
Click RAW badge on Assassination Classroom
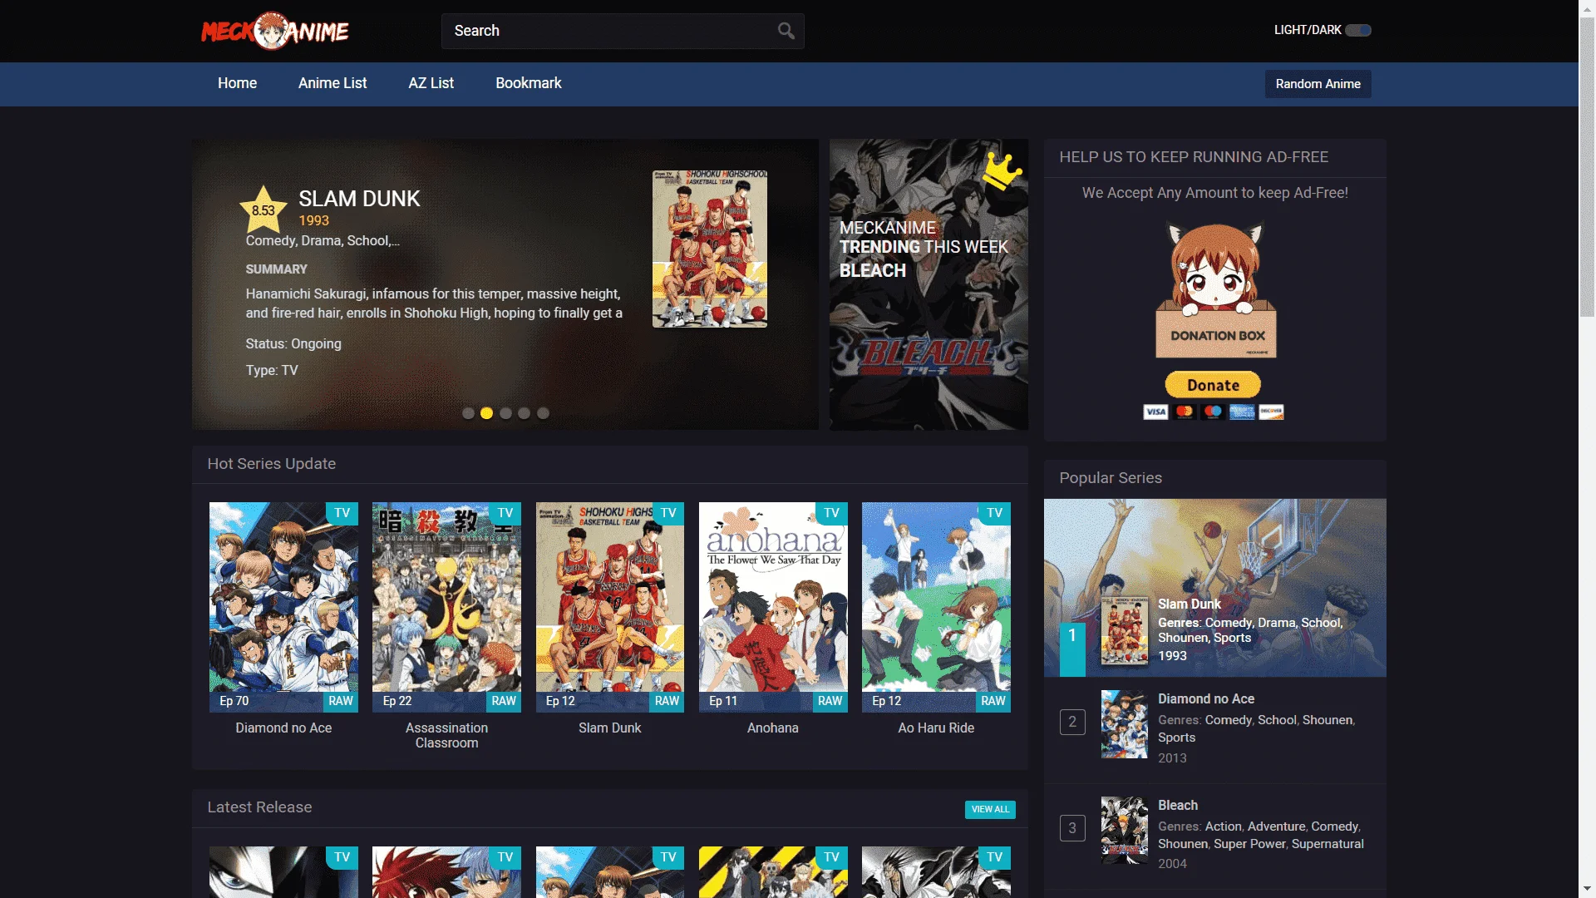pos(504,701)
